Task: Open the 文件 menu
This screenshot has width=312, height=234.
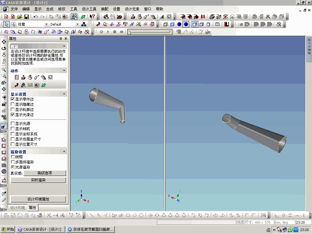Action: tap(14, 9)
